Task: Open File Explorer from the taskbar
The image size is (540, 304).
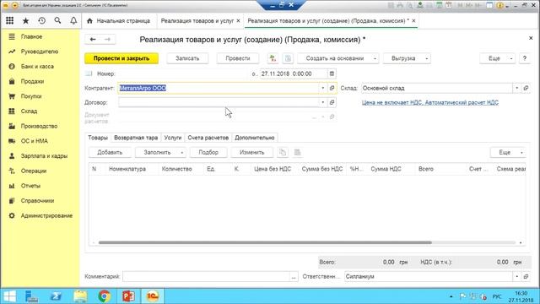Action: [80, 296]
